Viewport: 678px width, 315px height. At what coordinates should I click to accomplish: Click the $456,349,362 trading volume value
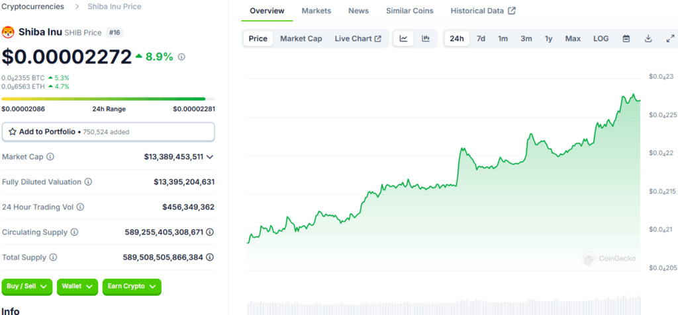[189, 207]
